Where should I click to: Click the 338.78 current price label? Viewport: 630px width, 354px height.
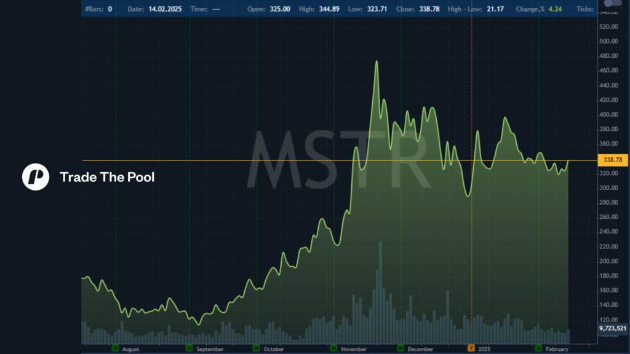click(x=612, y=160)
